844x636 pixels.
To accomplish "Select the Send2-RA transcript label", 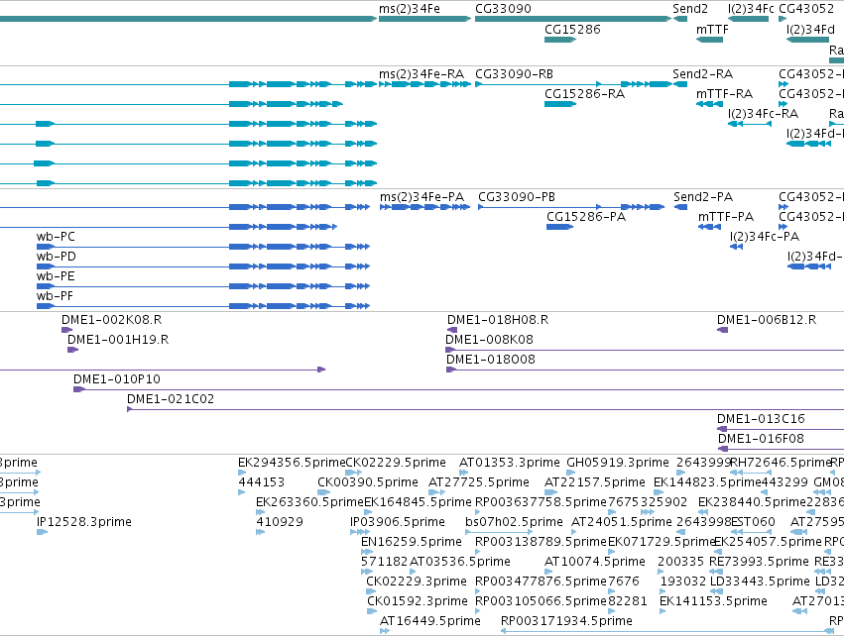I will 702,73.
